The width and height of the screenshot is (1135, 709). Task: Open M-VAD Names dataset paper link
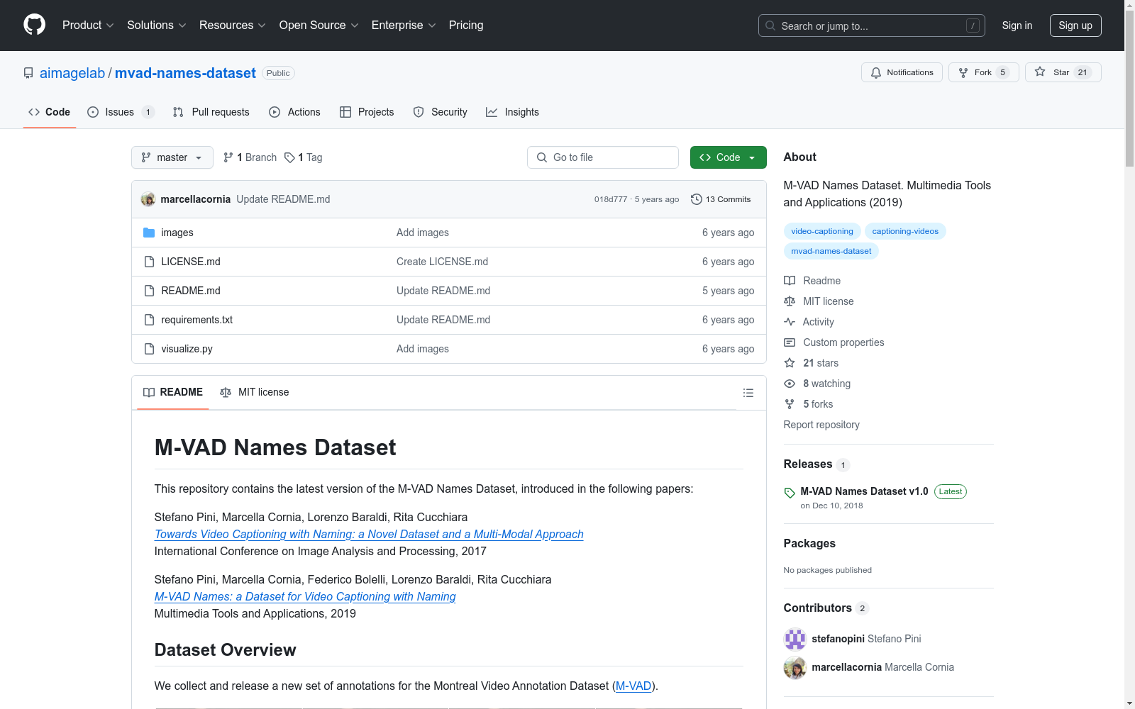click(305, 596)
